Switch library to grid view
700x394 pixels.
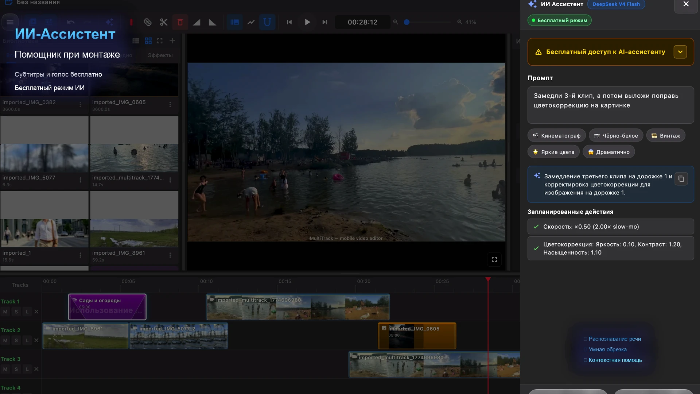(x=148, y=41)
